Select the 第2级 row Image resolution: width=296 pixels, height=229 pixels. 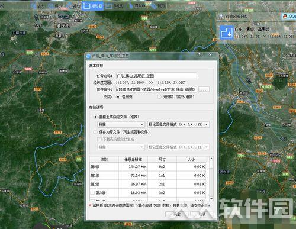(148, 184)
